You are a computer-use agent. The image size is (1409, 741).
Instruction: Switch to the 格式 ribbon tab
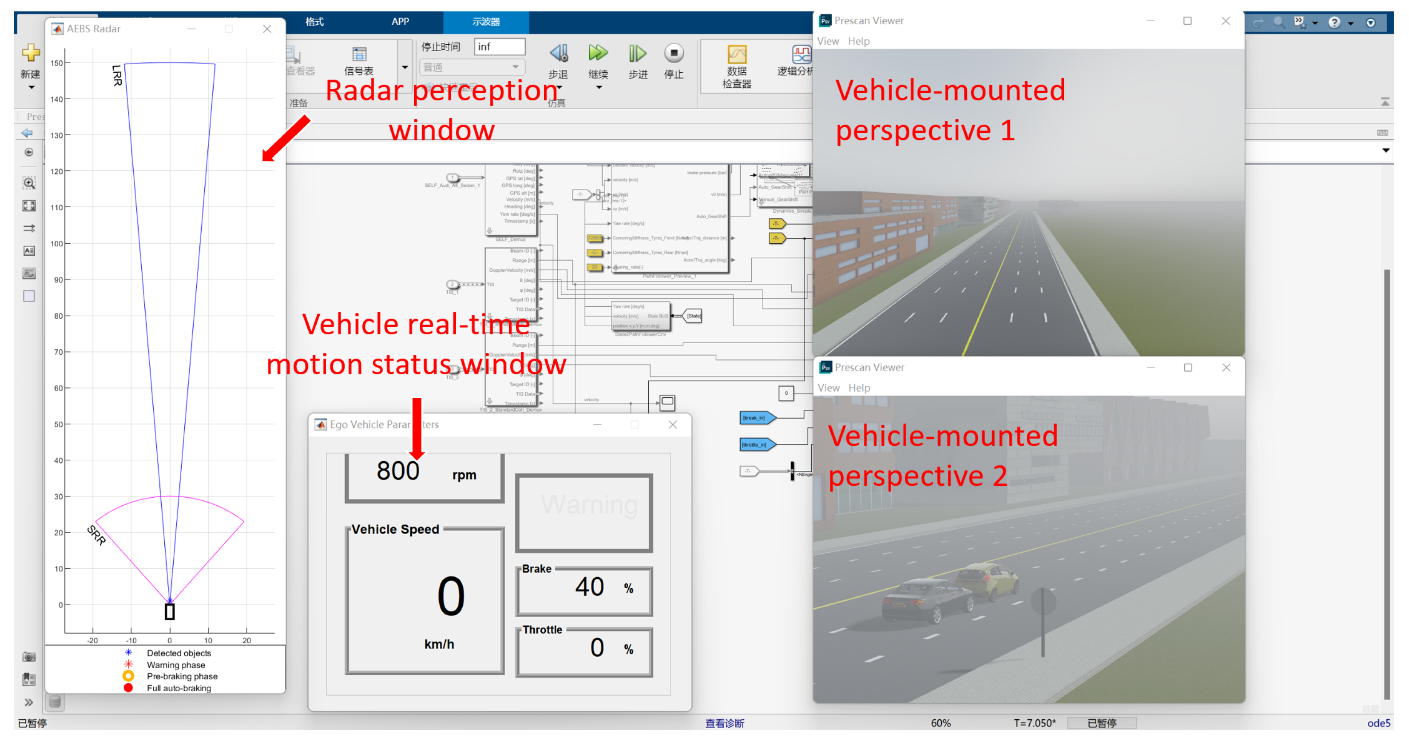315,22
